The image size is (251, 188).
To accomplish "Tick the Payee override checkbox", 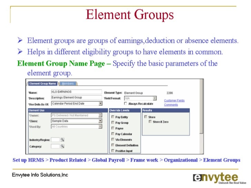I will tap(113, 128).
